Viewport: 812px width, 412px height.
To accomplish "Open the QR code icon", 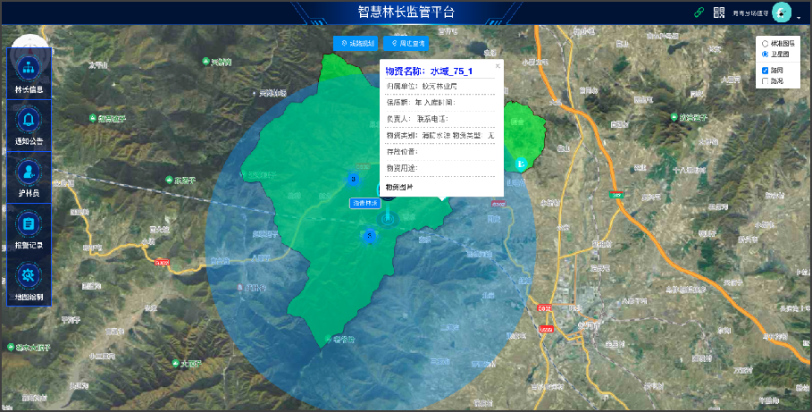I will pyautogui.click(x=719, y=13).
